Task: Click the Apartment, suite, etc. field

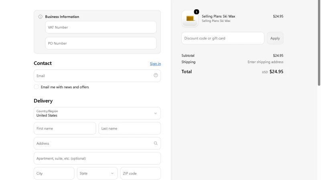Action: click(97, 158)
